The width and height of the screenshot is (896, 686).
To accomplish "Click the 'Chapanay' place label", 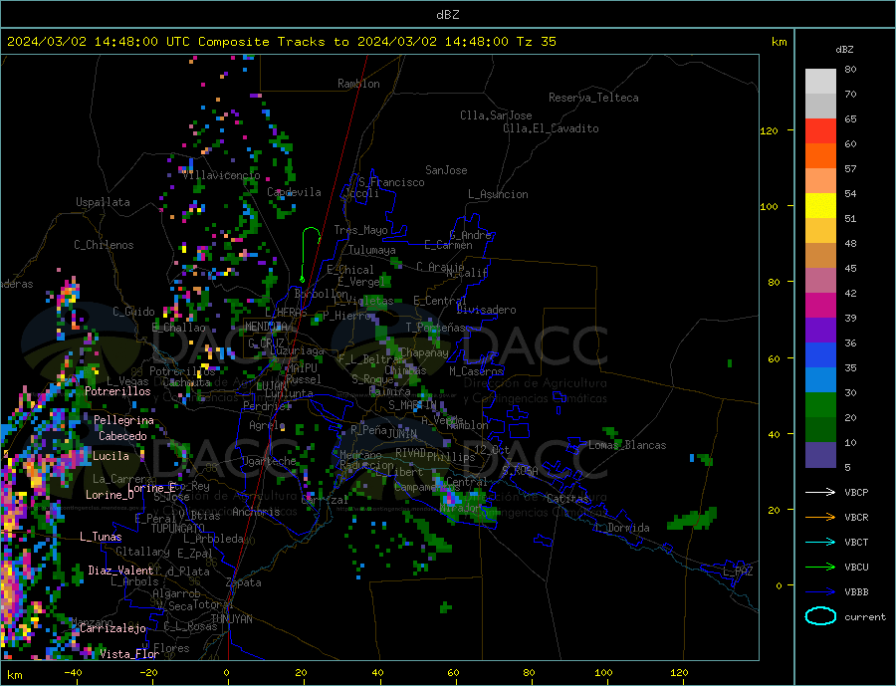I will 424,352.
